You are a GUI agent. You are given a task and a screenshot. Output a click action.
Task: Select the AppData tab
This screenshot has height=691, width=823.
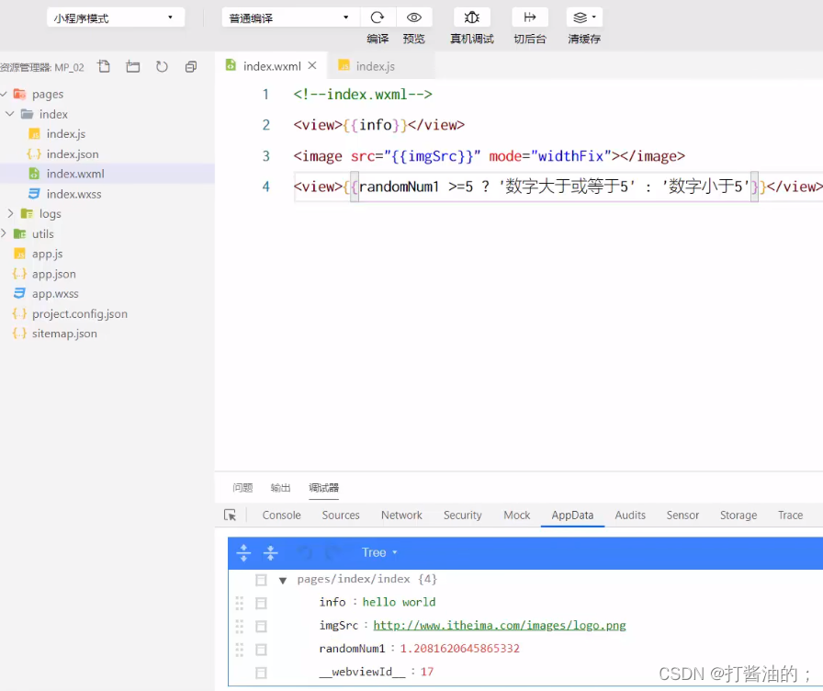(x=572, y=515)
